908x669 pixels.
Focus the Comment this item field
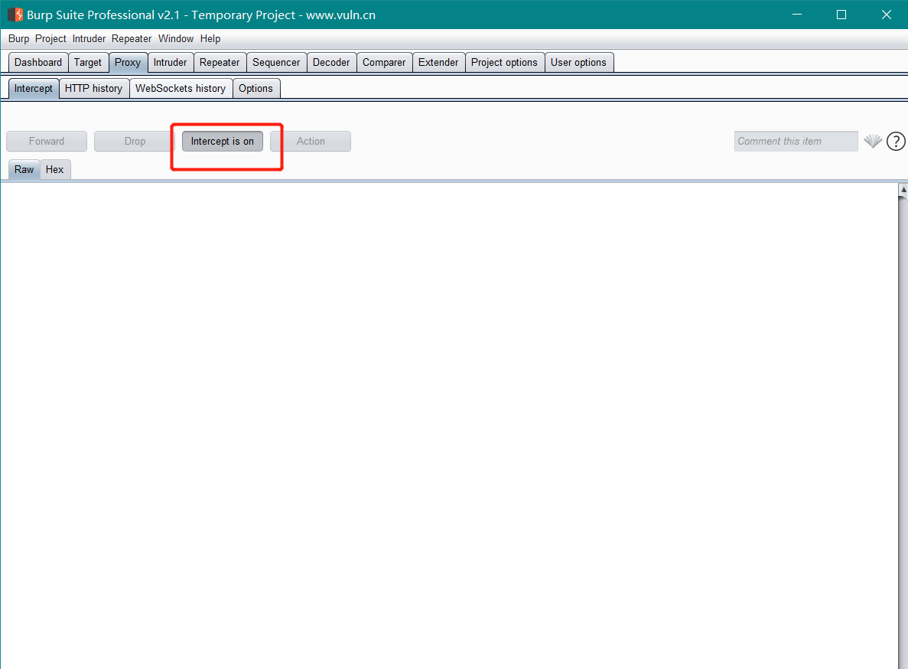point(796,142)
